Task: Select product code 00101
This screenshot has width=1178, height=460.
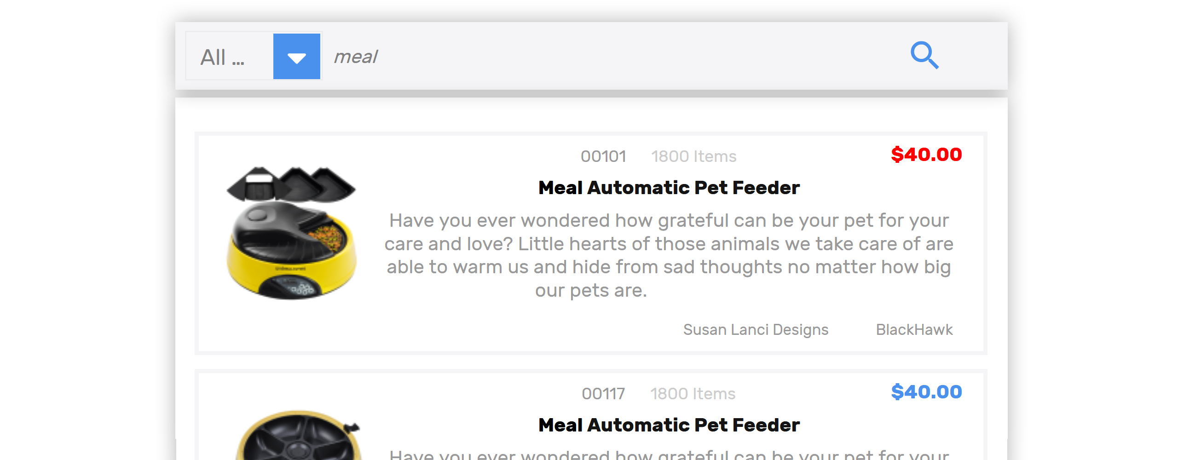Action: click(603, 156)
